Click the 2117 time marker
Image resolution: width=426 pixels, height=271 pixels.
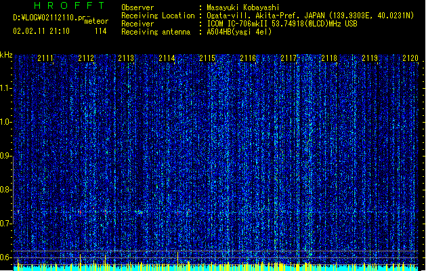(289, 58)
